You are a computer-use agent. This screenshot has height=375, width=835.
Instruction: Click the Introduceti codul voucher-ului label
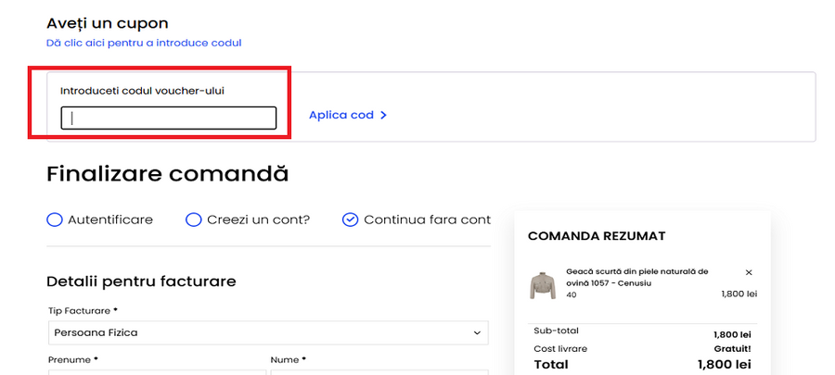tap(142, 91)
